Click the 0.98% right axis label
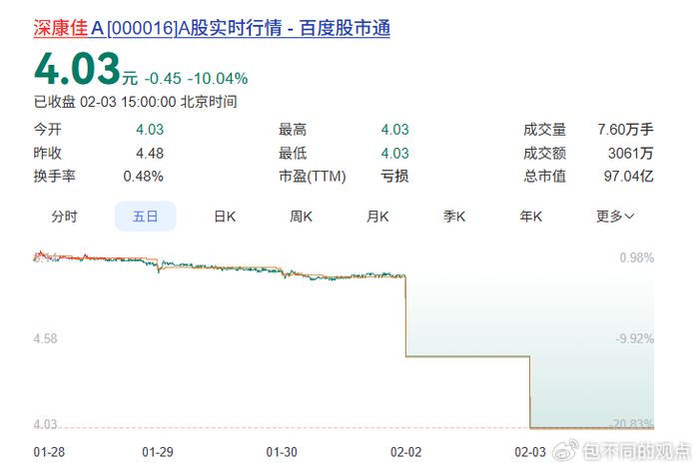This screenshot has width=699, height=469. coord(637,257)
